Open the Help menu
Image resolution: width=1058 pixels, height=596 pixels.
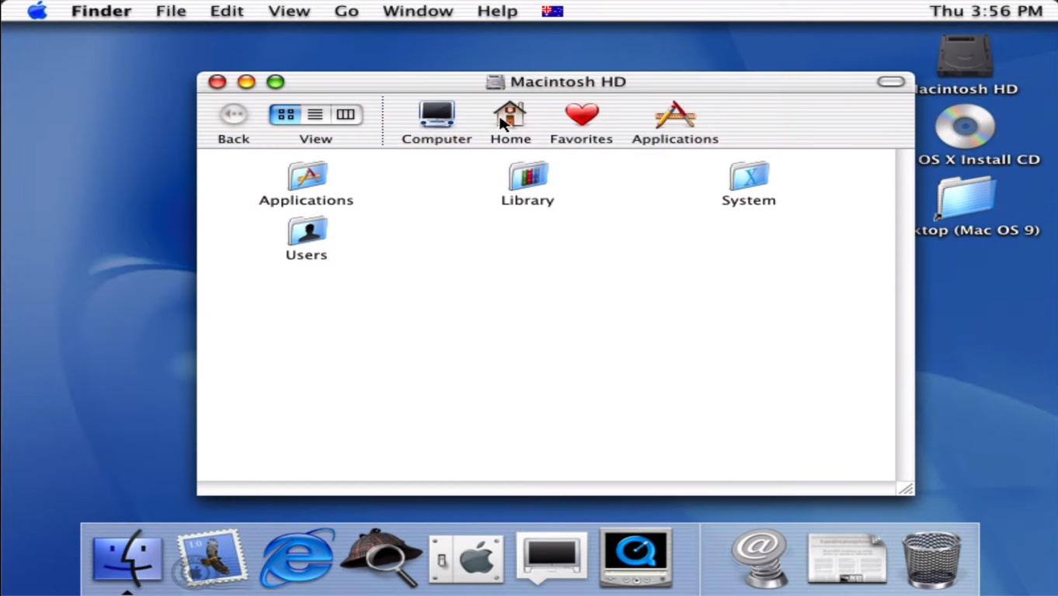(x=497, y=11)
